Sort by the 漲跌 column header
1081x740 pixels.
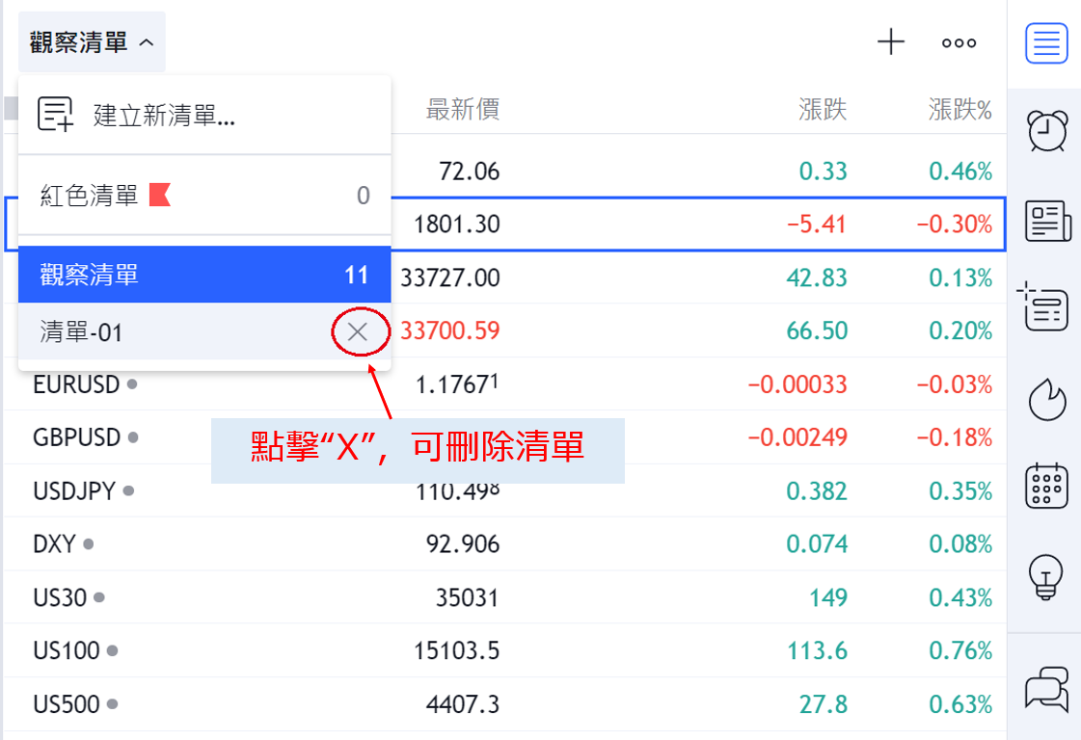click(x=823, y=109)
